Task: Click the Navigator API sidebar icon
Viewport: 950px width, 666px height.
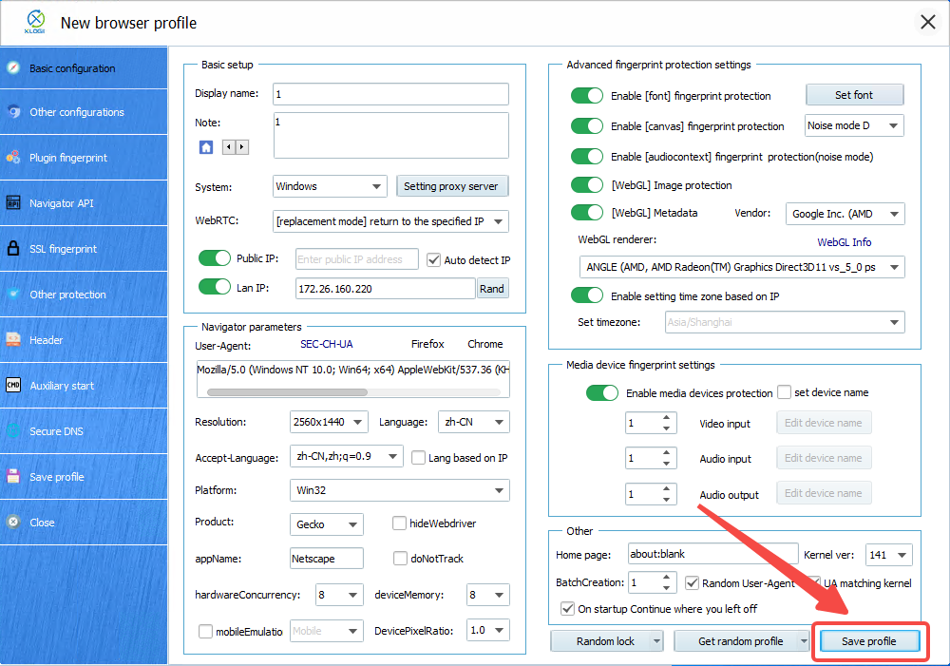Action: 13,203
